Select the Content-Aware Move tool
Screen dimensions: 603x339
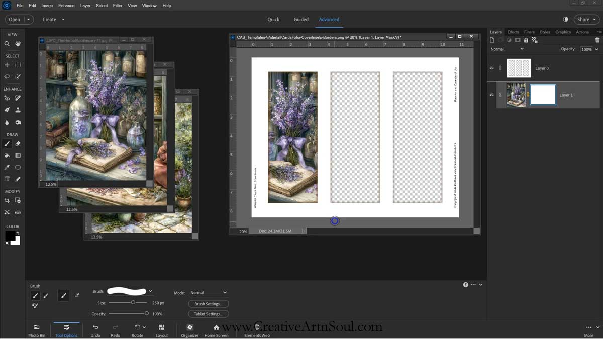pyautogui.click(x=7, y=212)
